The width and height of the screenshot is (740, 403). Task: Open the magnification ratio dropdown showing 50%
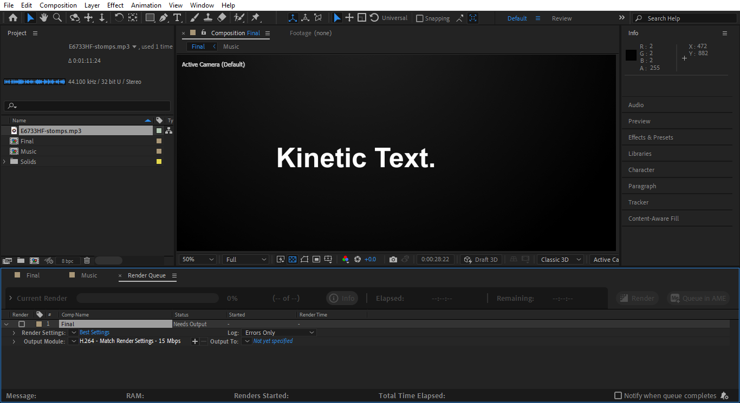(197, 259)
